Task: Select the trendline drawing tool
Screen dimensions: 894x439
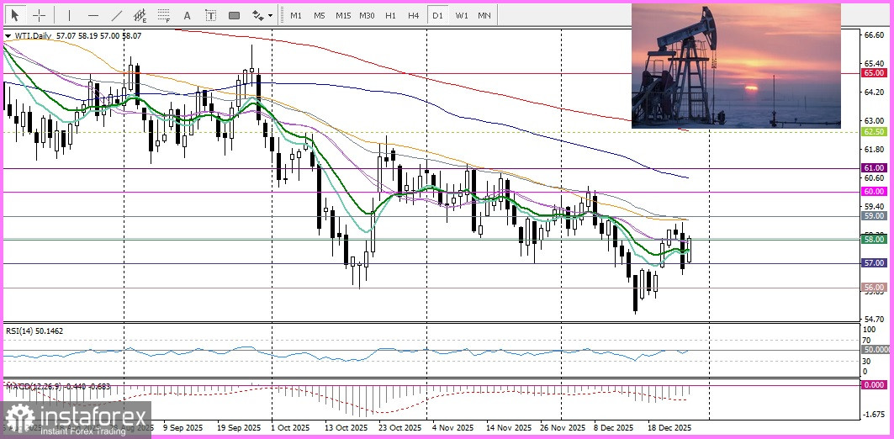Action: coord(116,15)
